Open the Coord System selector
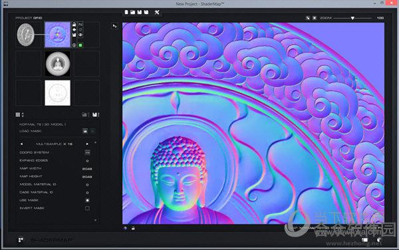Viewport: 399px width, 250px height. (87, 152)
